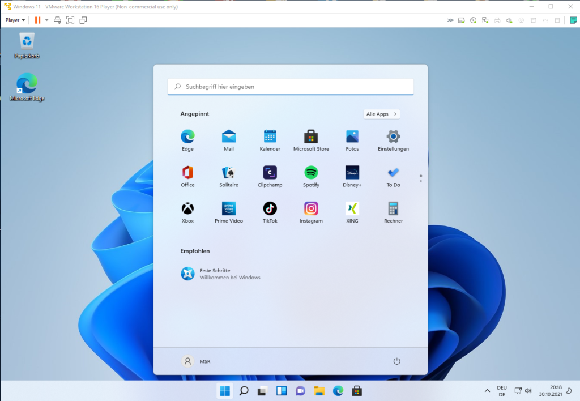This screenshot has height=401, width=580.
Task: Expand the dropdown arrow beside pause button
Action: pos(46,20)
